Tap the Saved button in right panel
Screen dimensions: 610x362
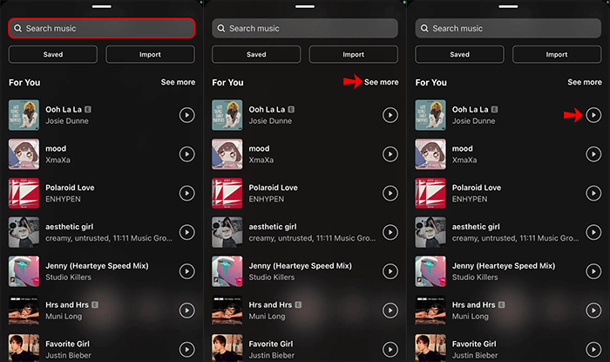459,55
